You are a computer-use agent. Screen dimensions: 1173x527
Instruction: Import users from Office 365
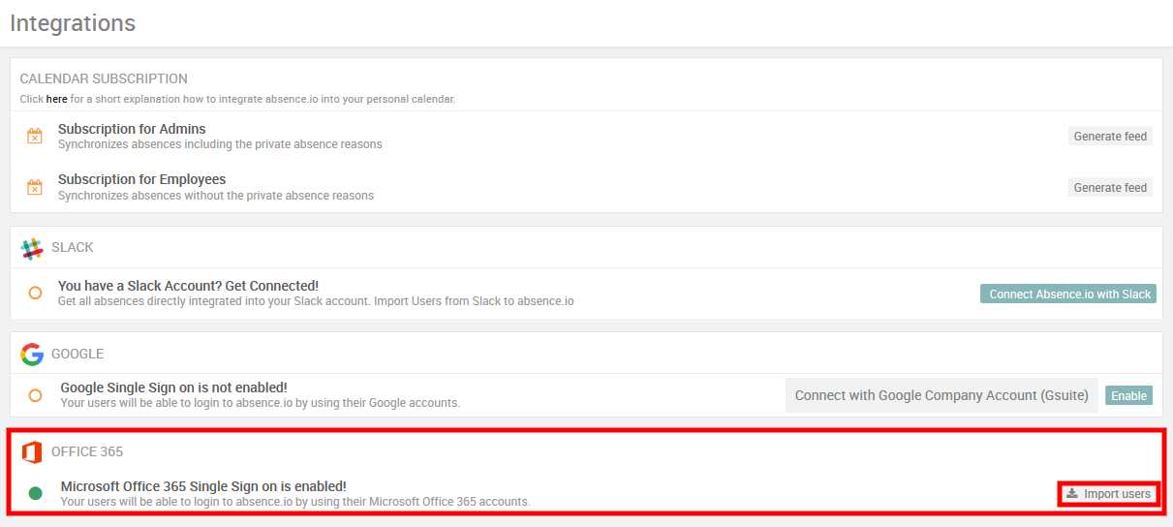(1108, 494)
